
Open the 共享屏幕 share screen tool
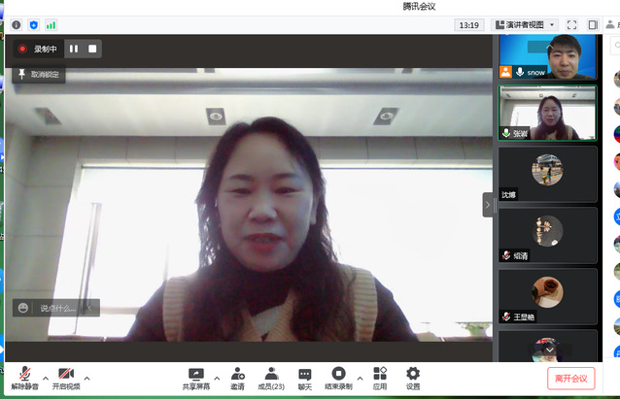pyautogui.click(x=196, y=377)
